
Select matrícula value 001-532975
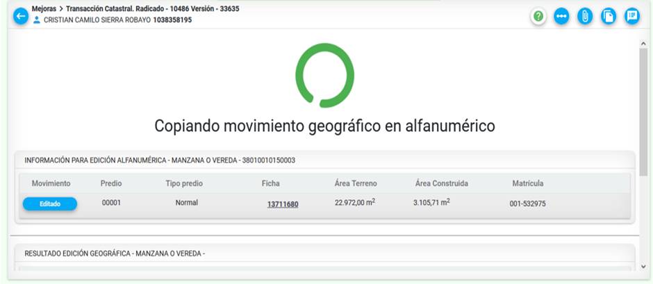(528, 204)
